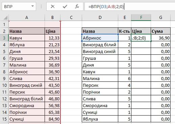Screen dimensions: 175x124
Task: Click the Кавун cell in column A
Action: point(27,38)
